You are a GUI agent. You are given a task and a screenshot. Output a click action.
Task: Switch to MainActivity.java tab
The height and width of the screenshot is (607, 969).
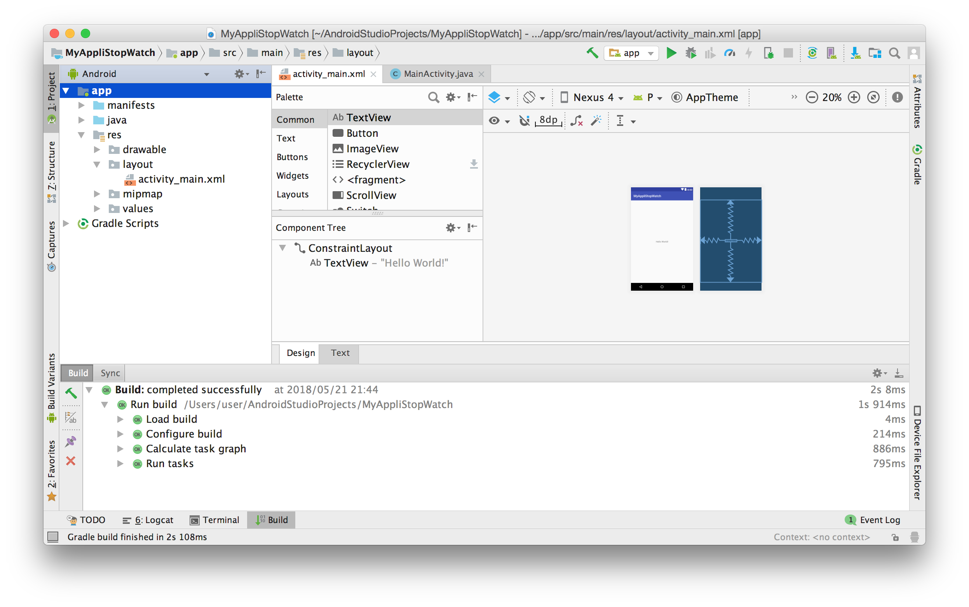click(x=436, y=74)
